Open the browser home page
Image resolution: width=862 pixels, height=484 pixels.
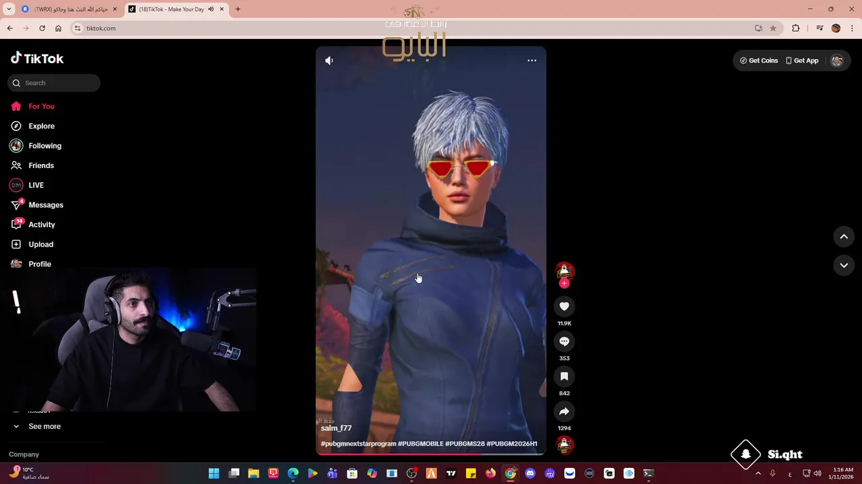pos(58,28)
